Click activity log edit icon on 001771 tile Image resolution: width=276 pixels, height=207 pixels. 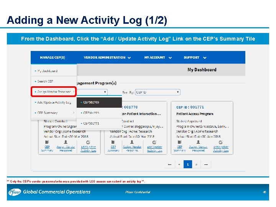(x=220, y=142)
